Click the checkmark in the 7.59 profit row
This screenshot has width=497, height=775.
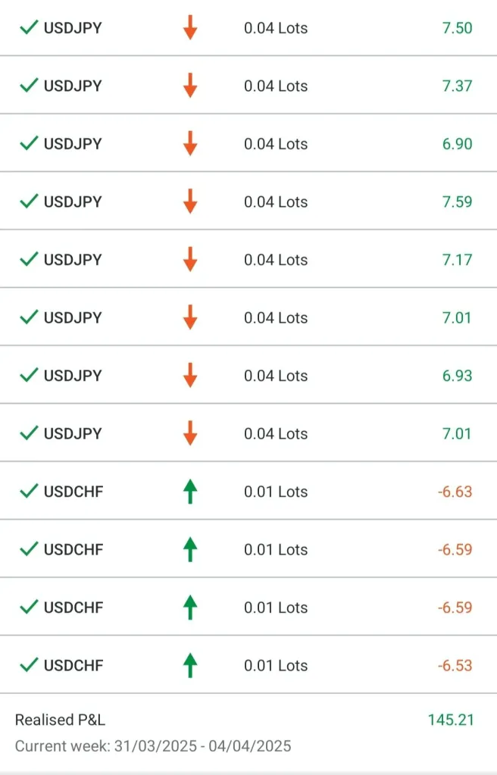pyautogui.click(x=29, y=202)
